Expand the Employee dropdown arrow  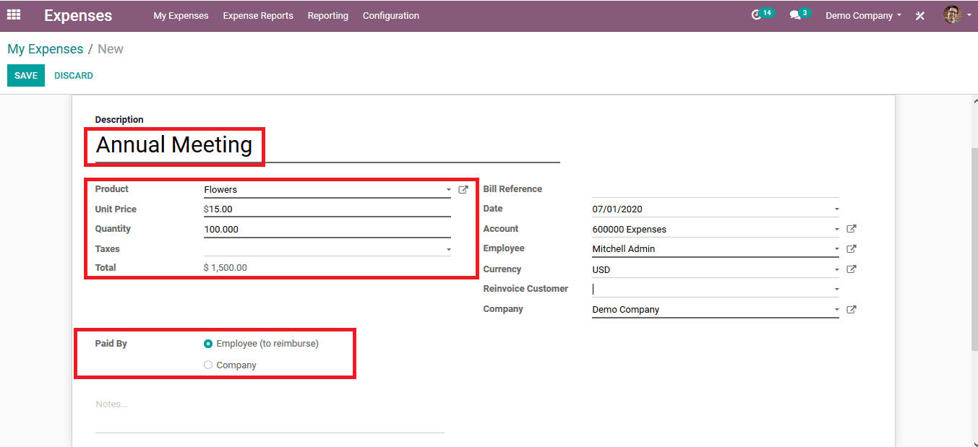click(836, 249)
